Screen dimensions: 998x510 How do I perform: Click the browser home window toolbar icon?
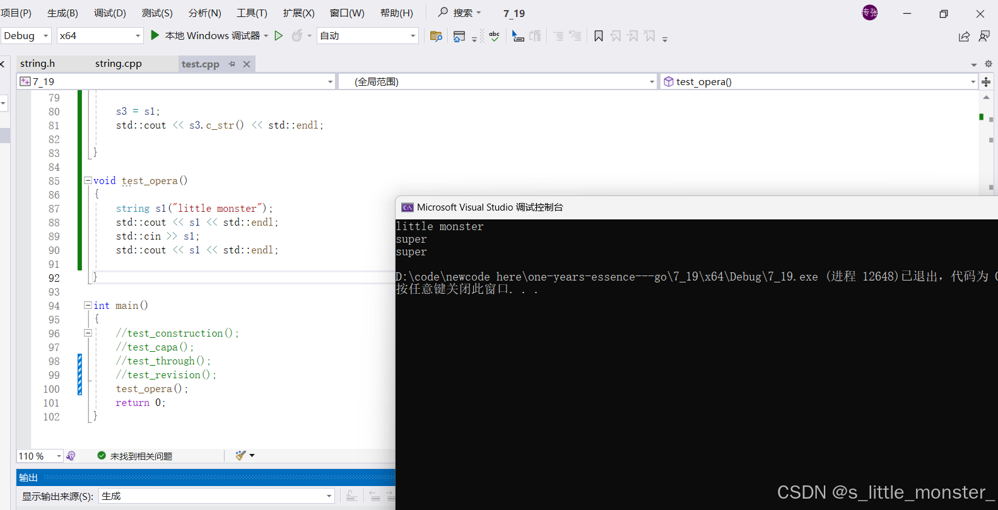(459, 36)
